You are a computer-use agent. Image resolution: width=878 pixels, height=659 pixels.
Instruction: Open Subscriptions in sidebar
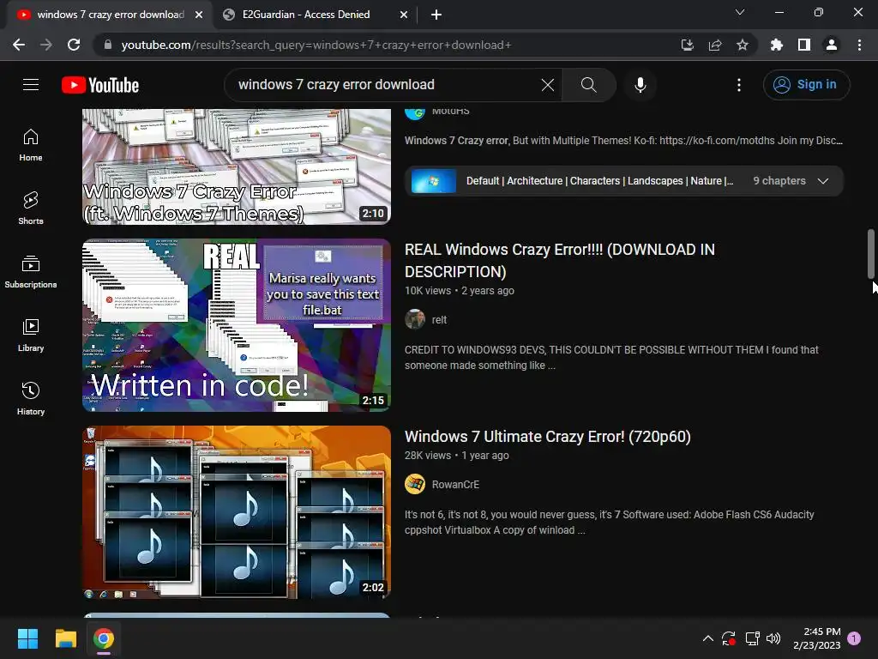coord(31,272)
